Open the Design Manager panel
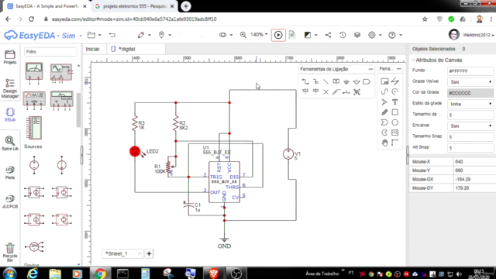The image size is (496, 279). click(10, 88)
